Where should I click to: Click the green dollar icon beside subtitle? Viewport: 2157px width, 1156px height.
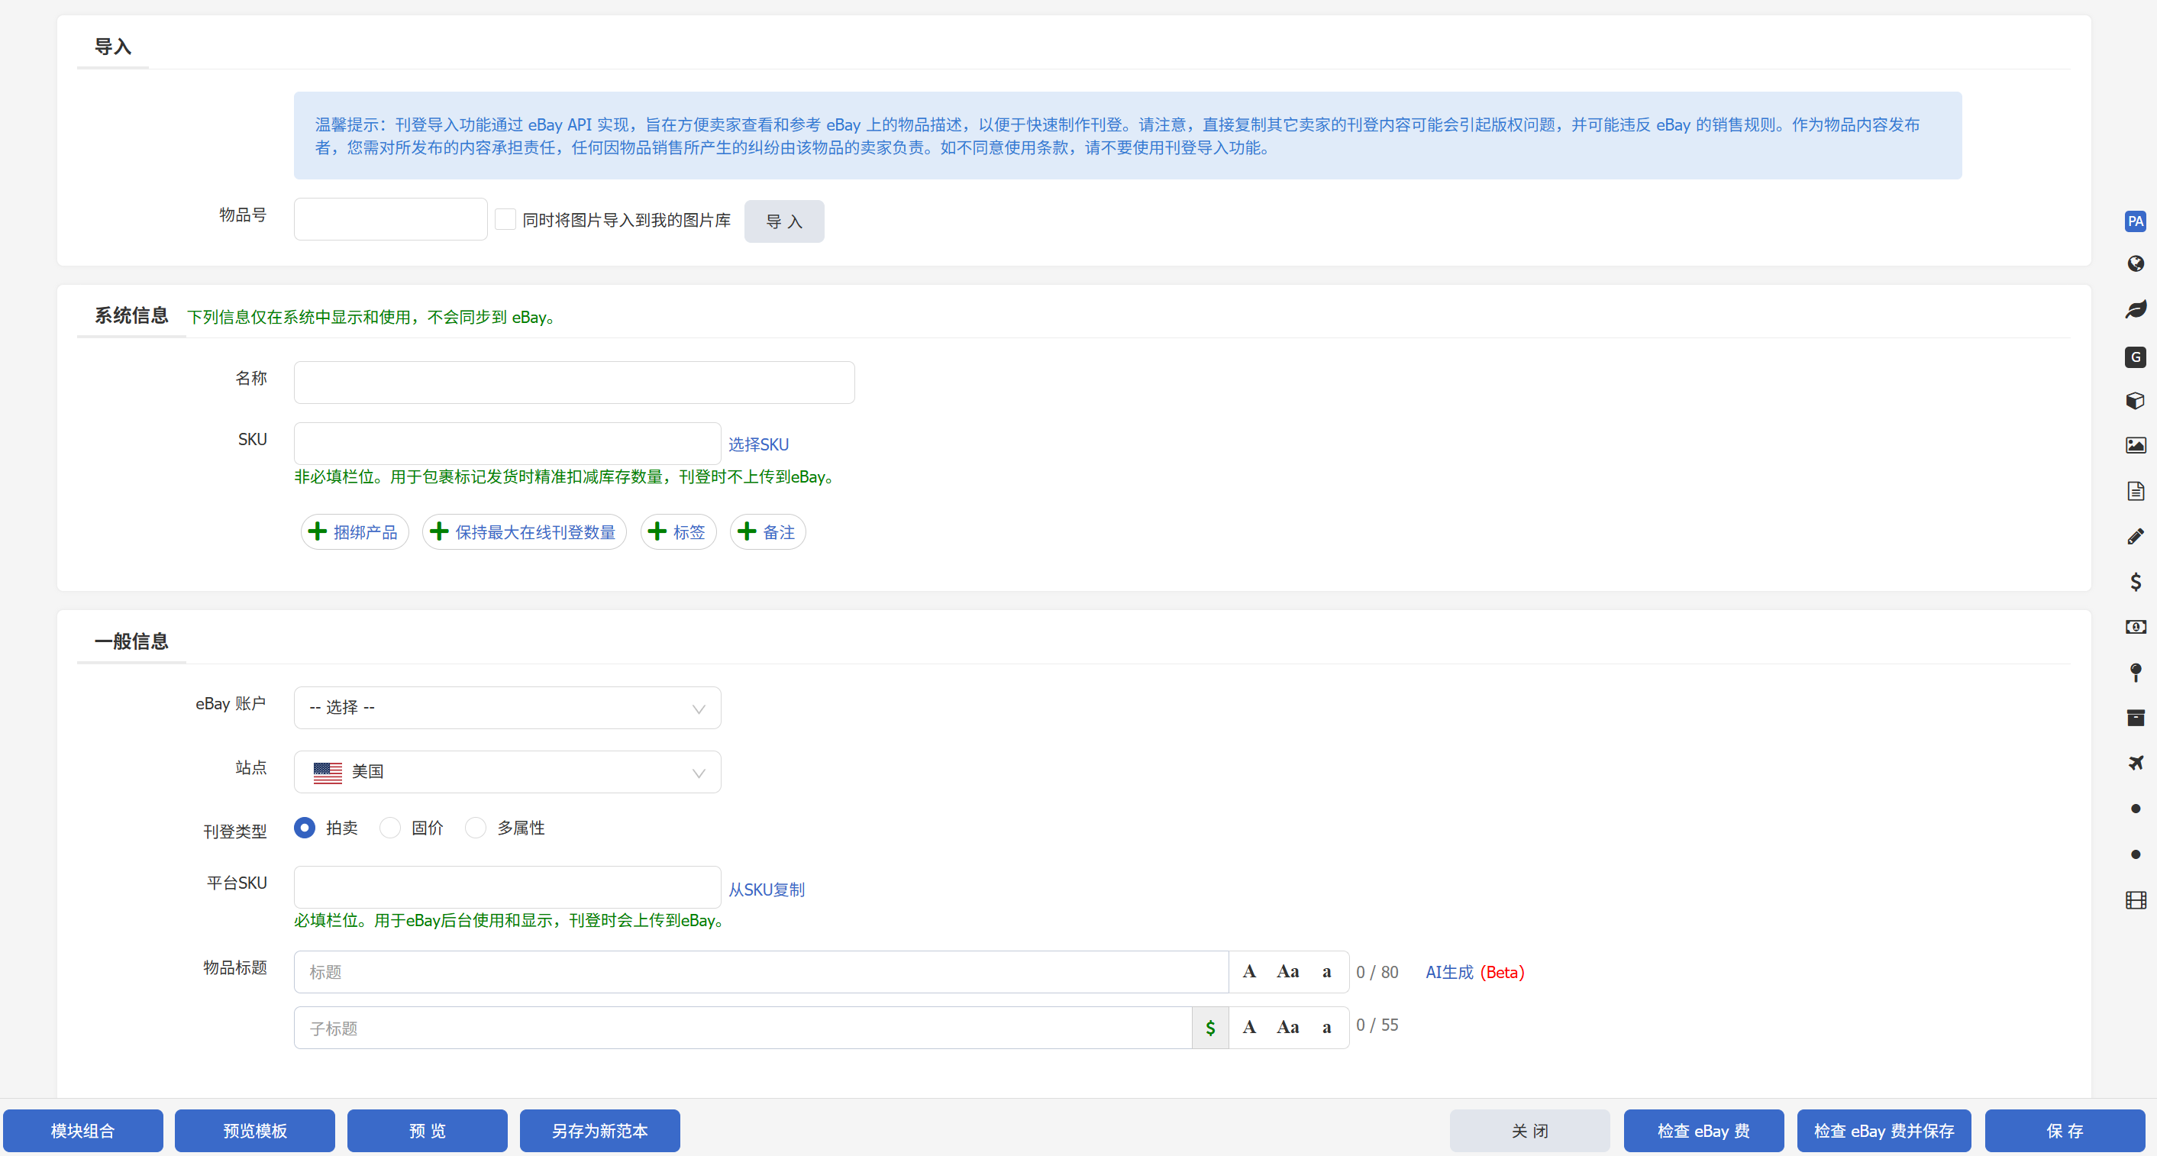tap(1210, 1028)
